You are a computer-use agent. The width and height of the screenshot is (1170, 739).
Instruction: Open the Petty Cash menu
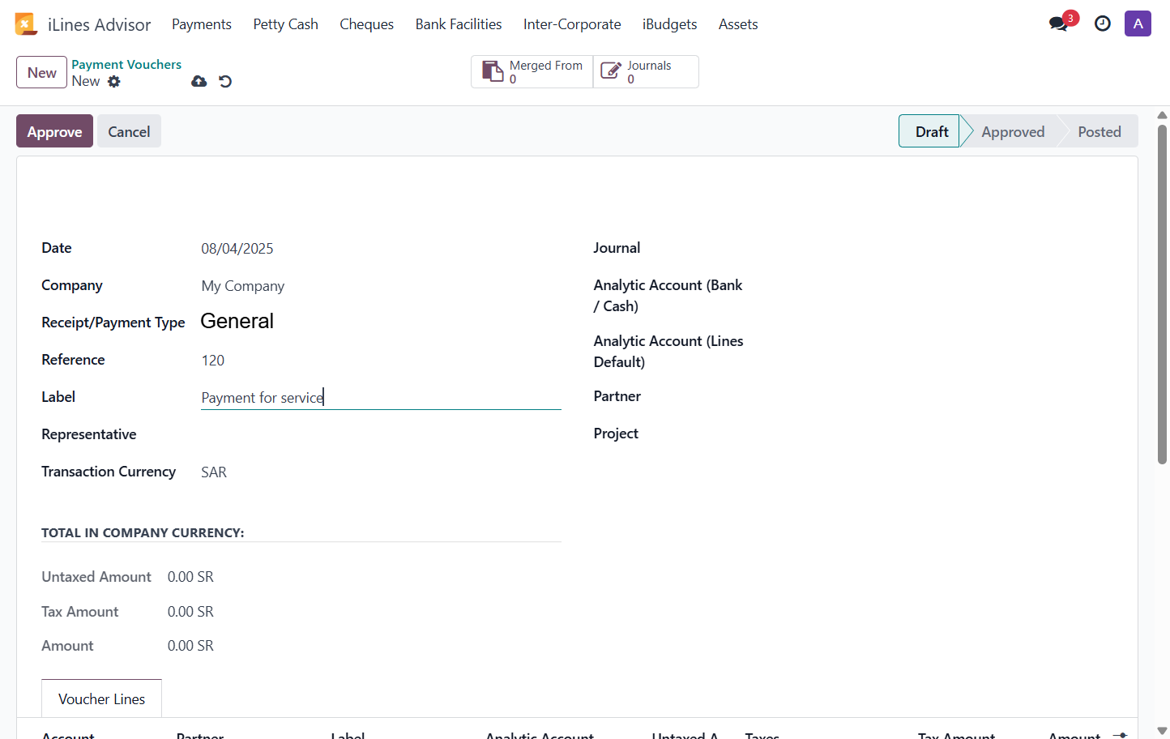pyautogui.click(x=286, y=24)
